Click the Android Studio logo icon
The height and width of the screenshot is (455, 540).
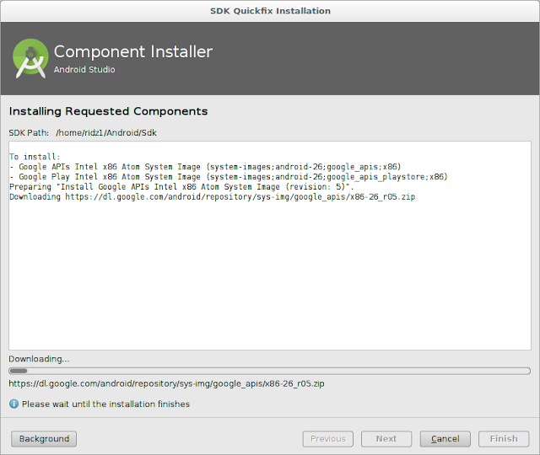(30, 58)
